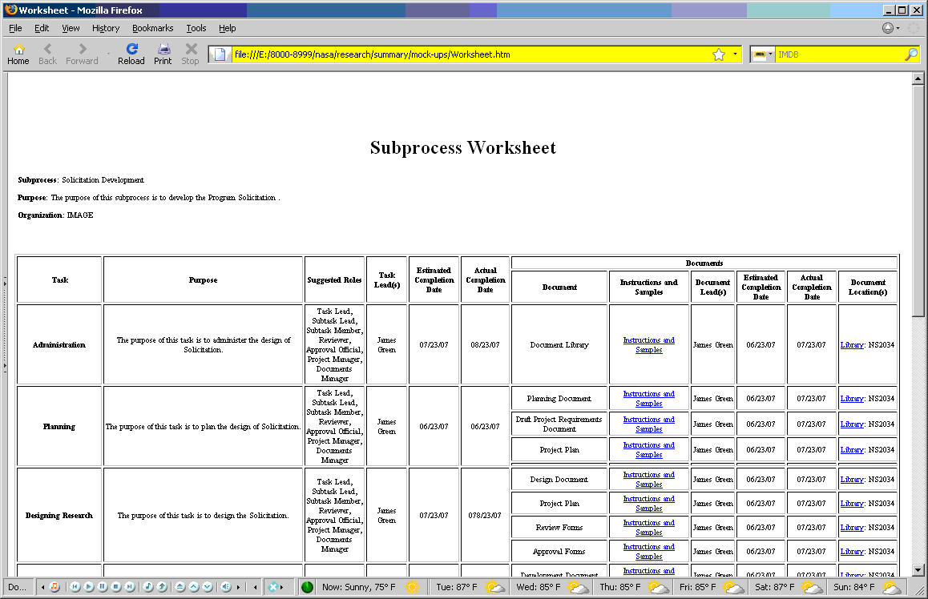Open the dropdown beside the menu bar round icon
This screenshot has height=599, width=928.
[x=898, y=28]
